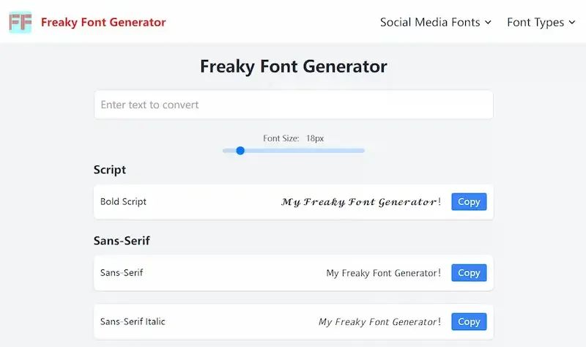
Task: Click the Sans-Serif Italic row label
Action: pos(133,321)
